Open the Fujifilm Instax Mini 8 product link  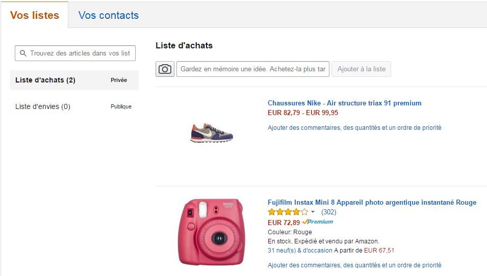click(x=372, y=202)
